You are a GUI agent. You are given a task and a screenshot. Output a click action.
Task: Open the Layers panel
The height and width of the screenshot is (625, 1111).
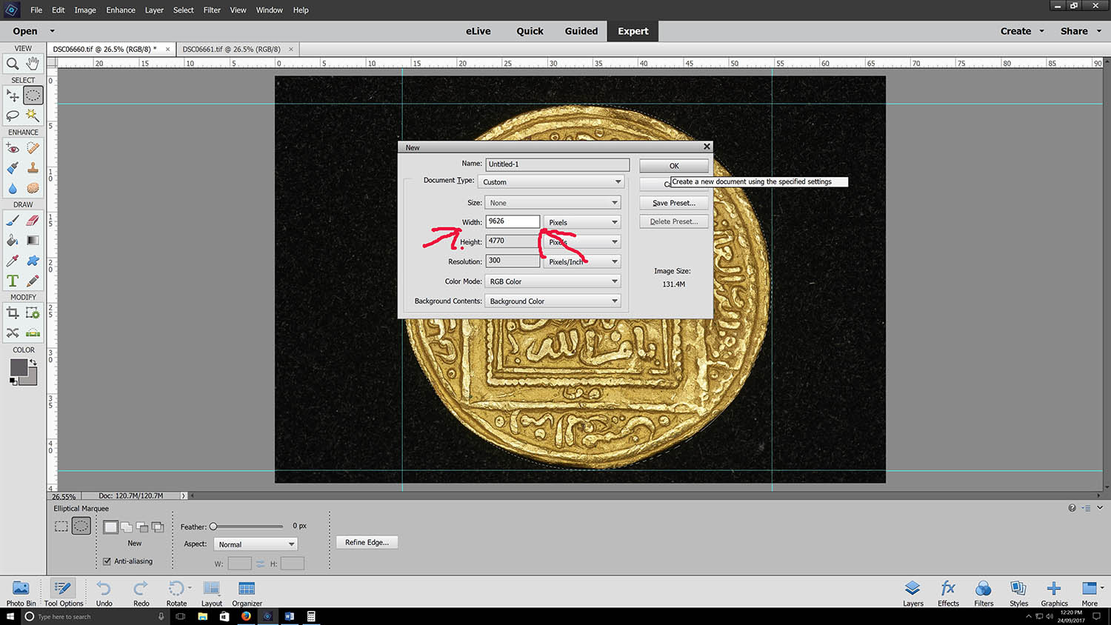pos(913,593)
